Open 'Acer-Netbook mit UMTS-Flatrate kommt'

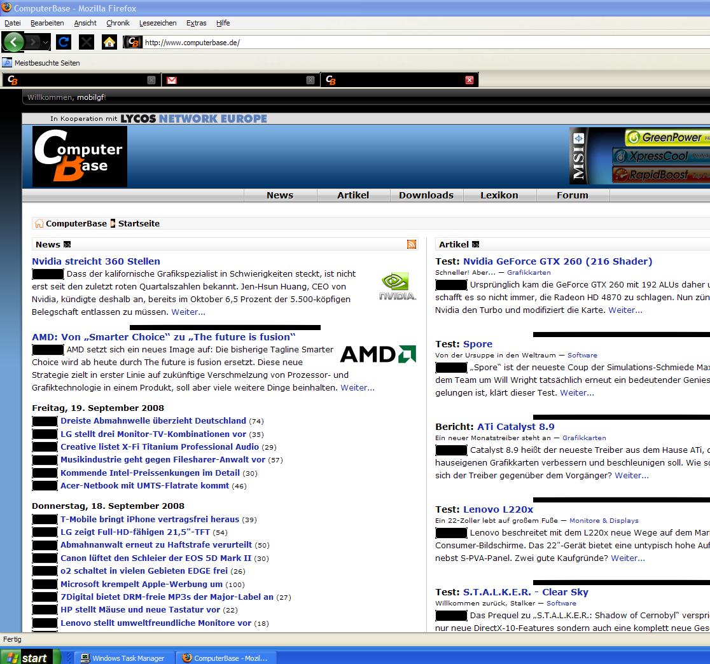coord(145,485)
